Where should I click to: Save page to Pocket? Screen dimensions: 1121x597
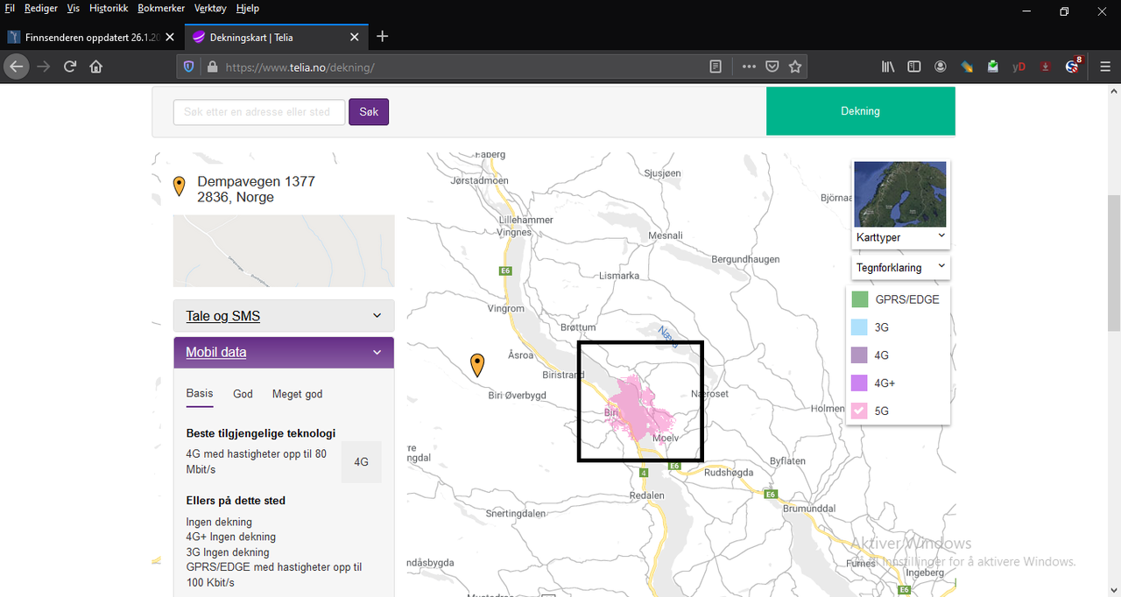click(772, 67)
